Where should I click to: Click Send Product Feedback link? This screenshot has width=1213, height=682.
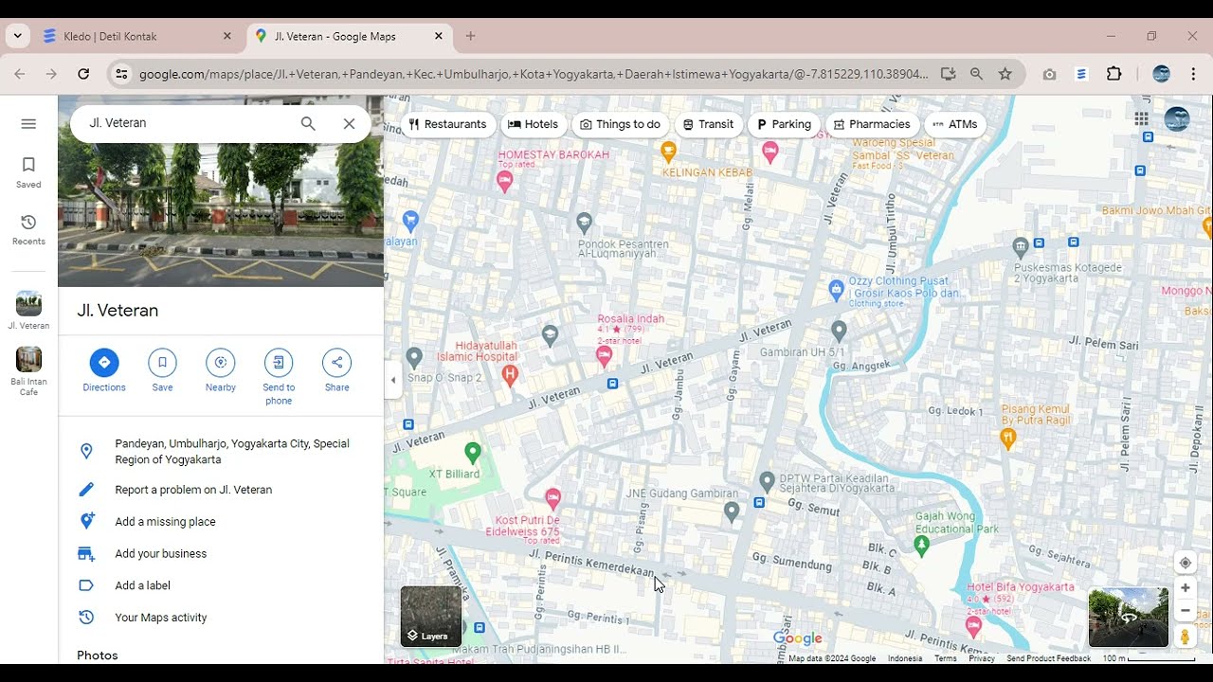click(1049, 658)
